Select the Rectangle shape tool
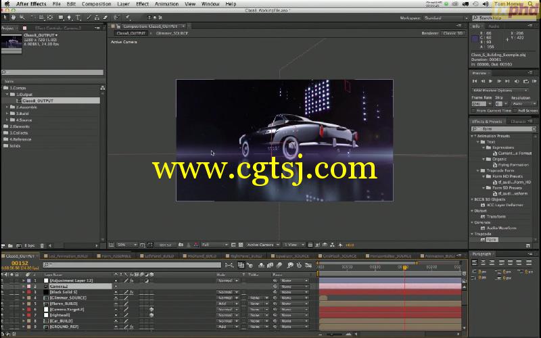 [x=61, y=18]
